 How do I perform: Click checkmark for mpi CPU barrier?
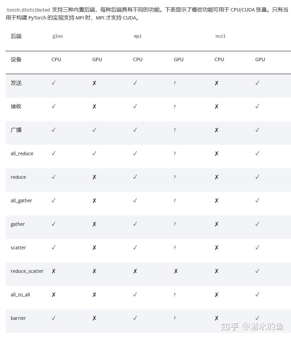(135, 318)
